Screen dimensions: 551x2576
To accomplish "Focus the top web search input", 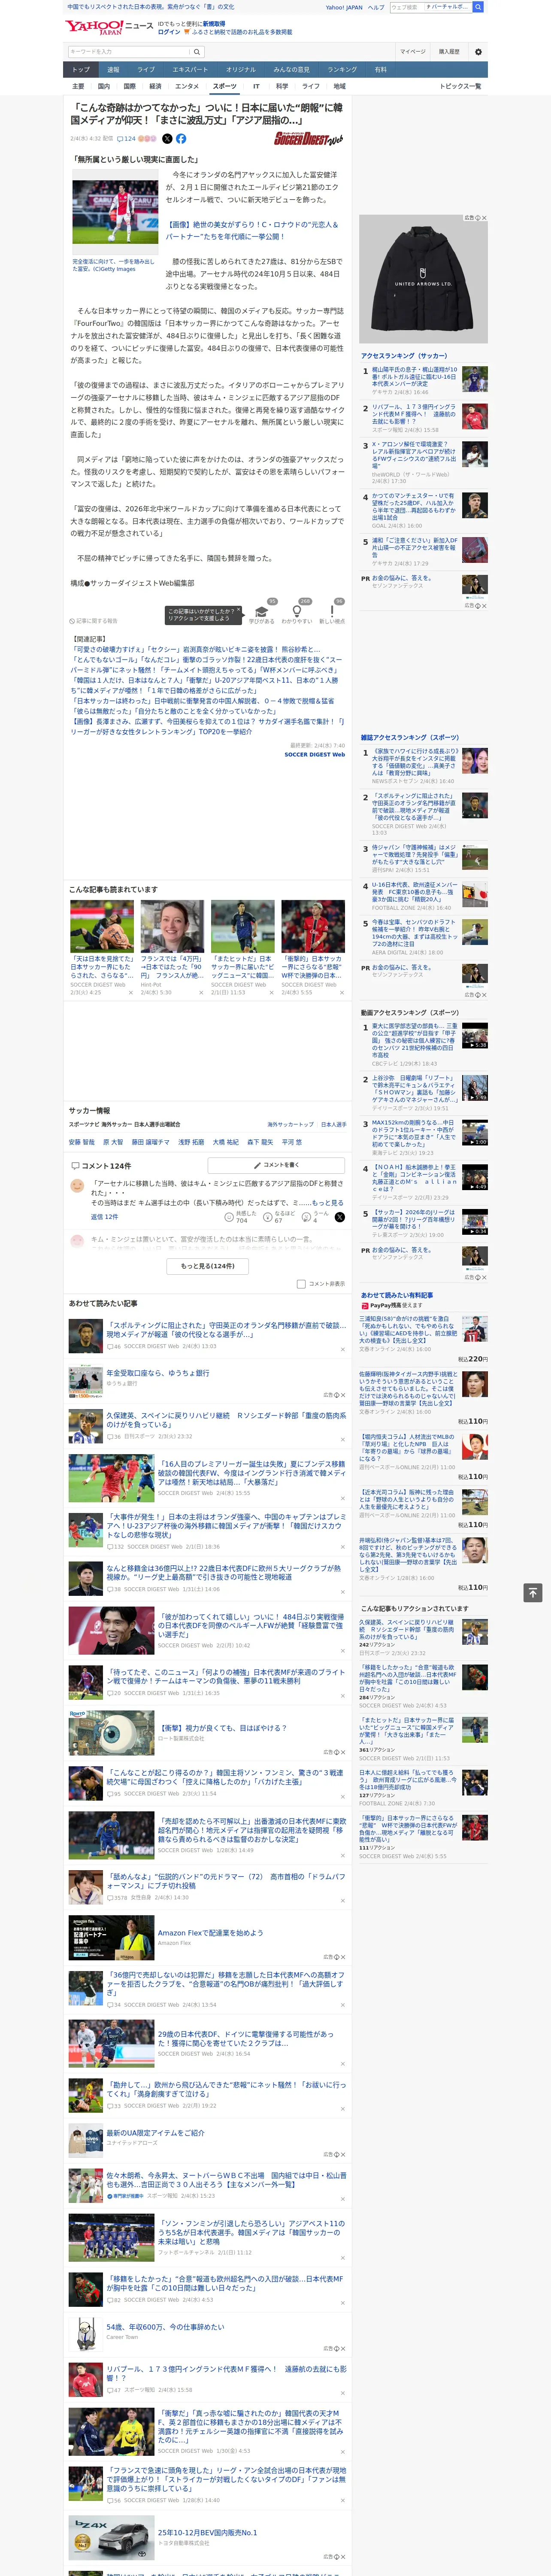I will pyautogui.click(x=406, y=7).
